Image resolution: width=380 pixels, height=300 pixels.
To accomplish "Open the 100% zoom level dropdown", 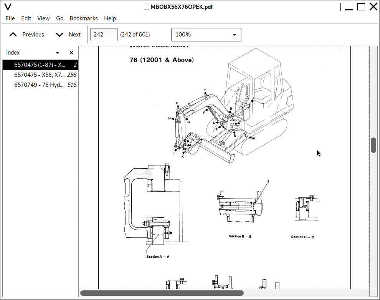I will (206, 35).
